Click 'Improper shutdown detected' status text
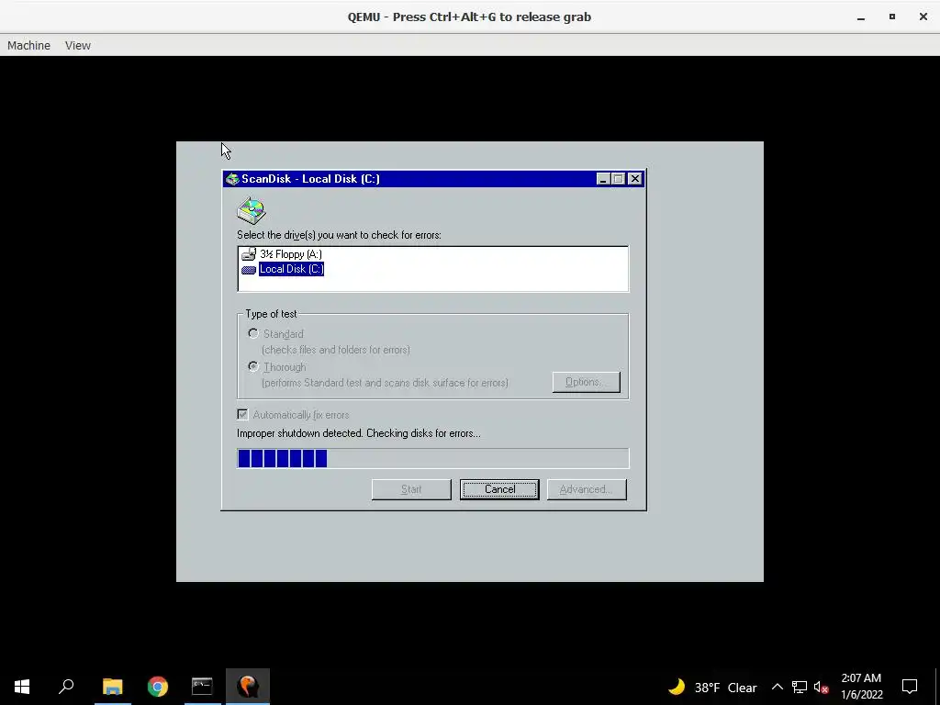The height and width of the screenshot is (705, 940). click(x=359, y=433)
